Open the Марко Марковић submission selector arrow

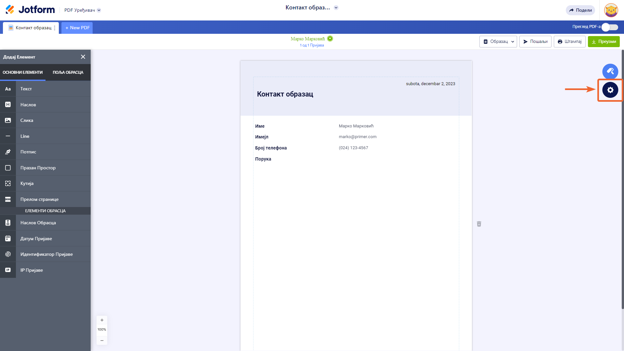point(330,39)
